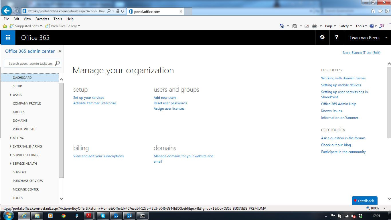Image resolution: width=391 pixels, height=220 pixels.
Task: Open settings via the gear icon
Action: pyautogui.click(x=322, y=37)
